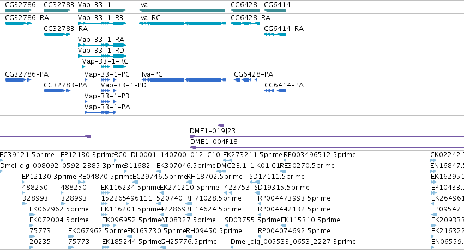This screenshot has height=250, width=464.
Task: Select the Vap-33-1-PD protein feature
Action: 109,91
